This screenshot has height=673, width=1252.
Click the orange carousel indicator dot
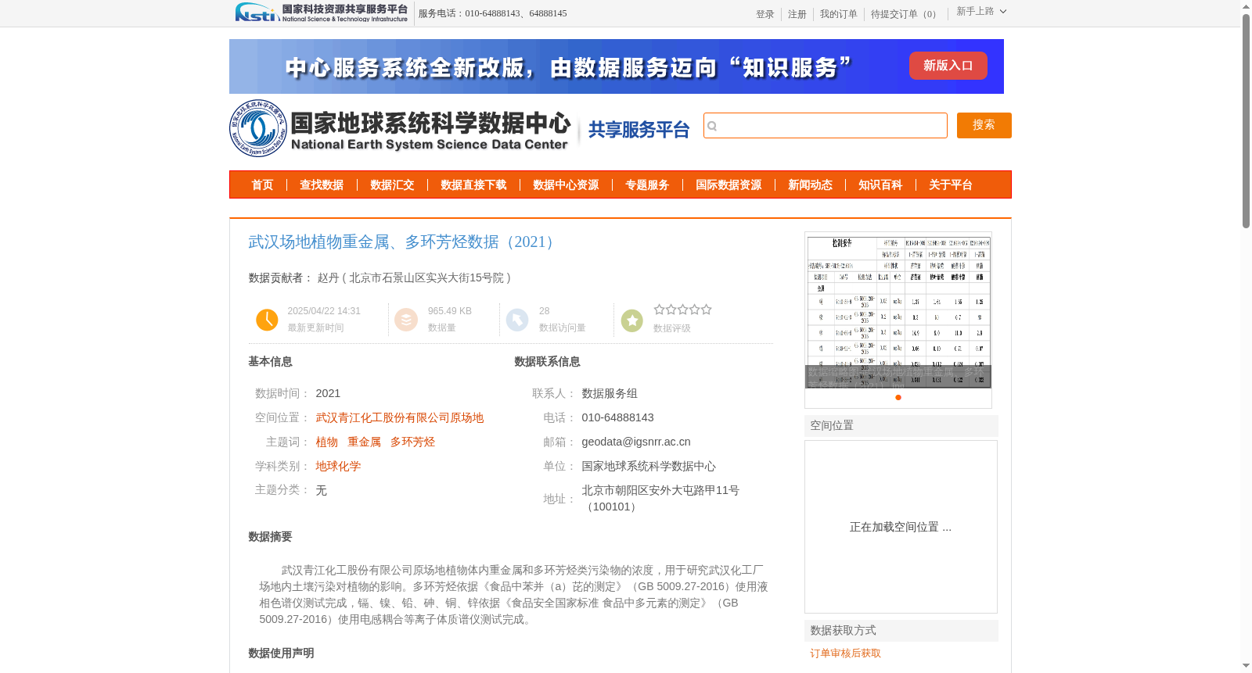pos(898,398)
